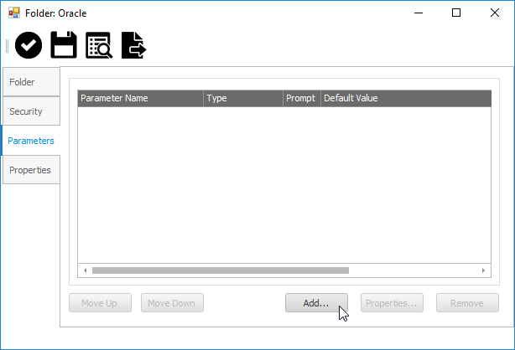Image resolution: width=515 pixels, height=350 pixels.
Task: Click the horizontal scrollbar thumb
Action: point(221,270)
